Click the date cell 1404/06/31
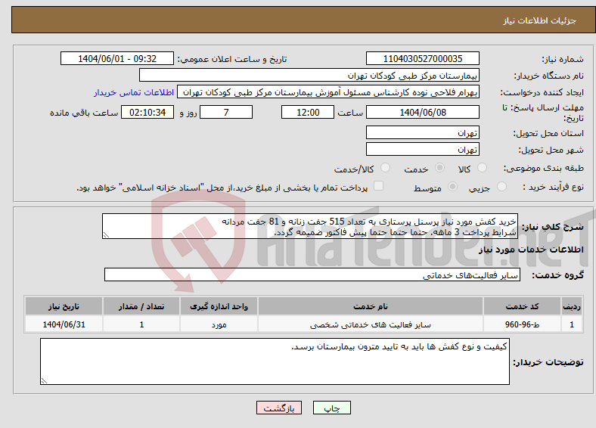This screenshot has height=428, width=596. click(x=64, y=324)
